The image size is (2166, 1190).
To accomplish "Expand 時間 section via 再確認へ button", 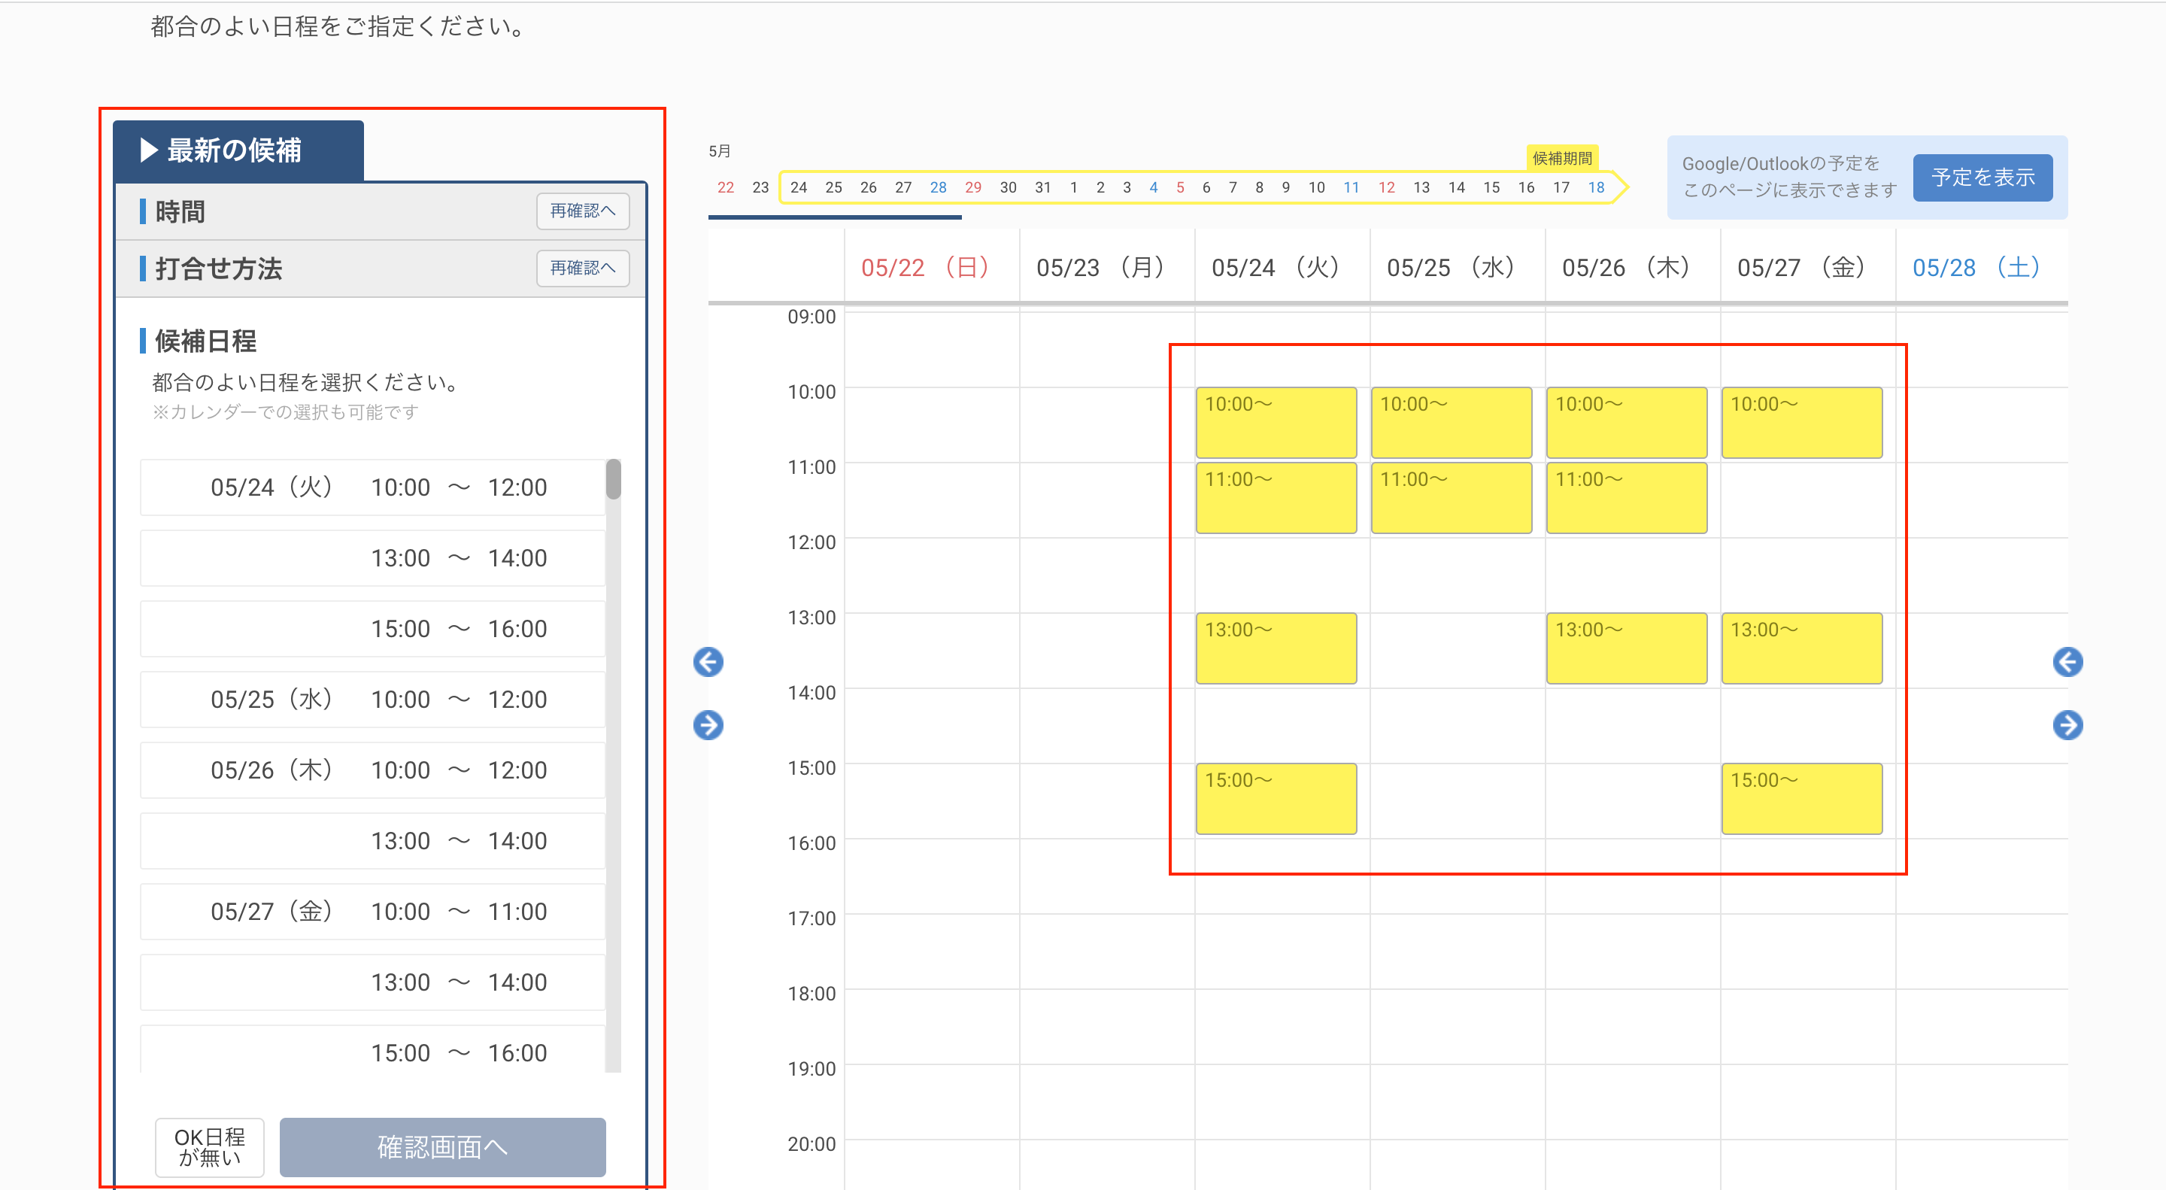I will coord(582,211).
